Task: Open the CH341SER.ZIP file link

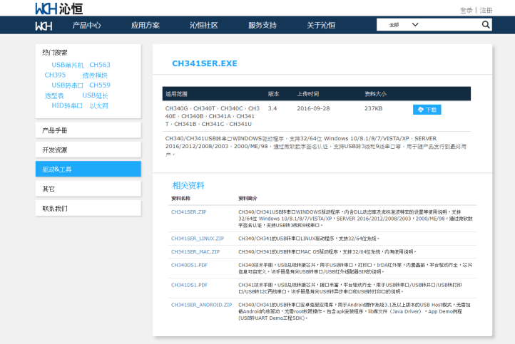Action: (188, 212)
